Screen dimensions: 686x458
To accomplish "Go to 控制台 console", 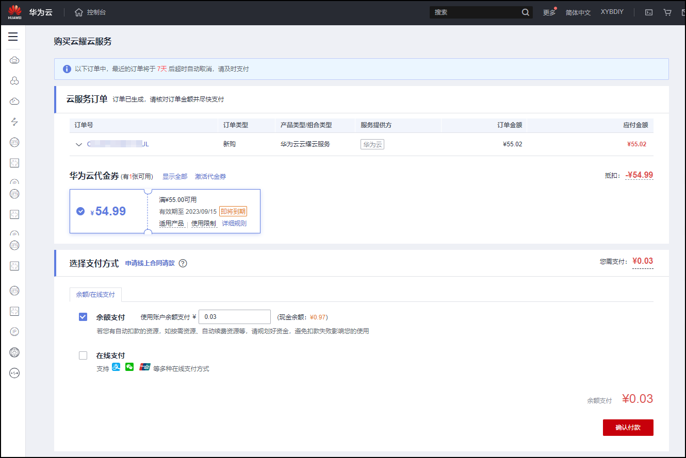I will (x=96, y=12).
